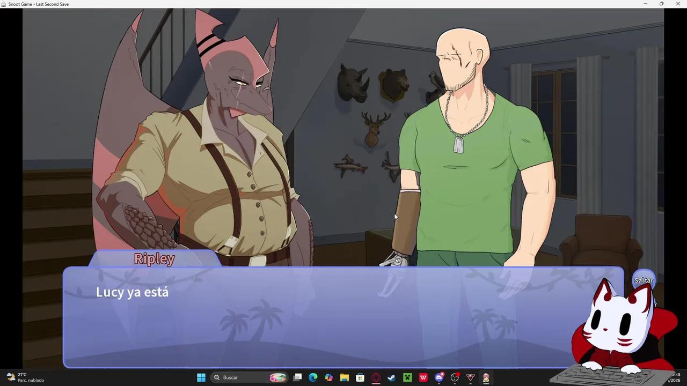Open the Windows Start menu
This screenshot has height=386, width=687.
pyautogui.click(x=201, y=377)
